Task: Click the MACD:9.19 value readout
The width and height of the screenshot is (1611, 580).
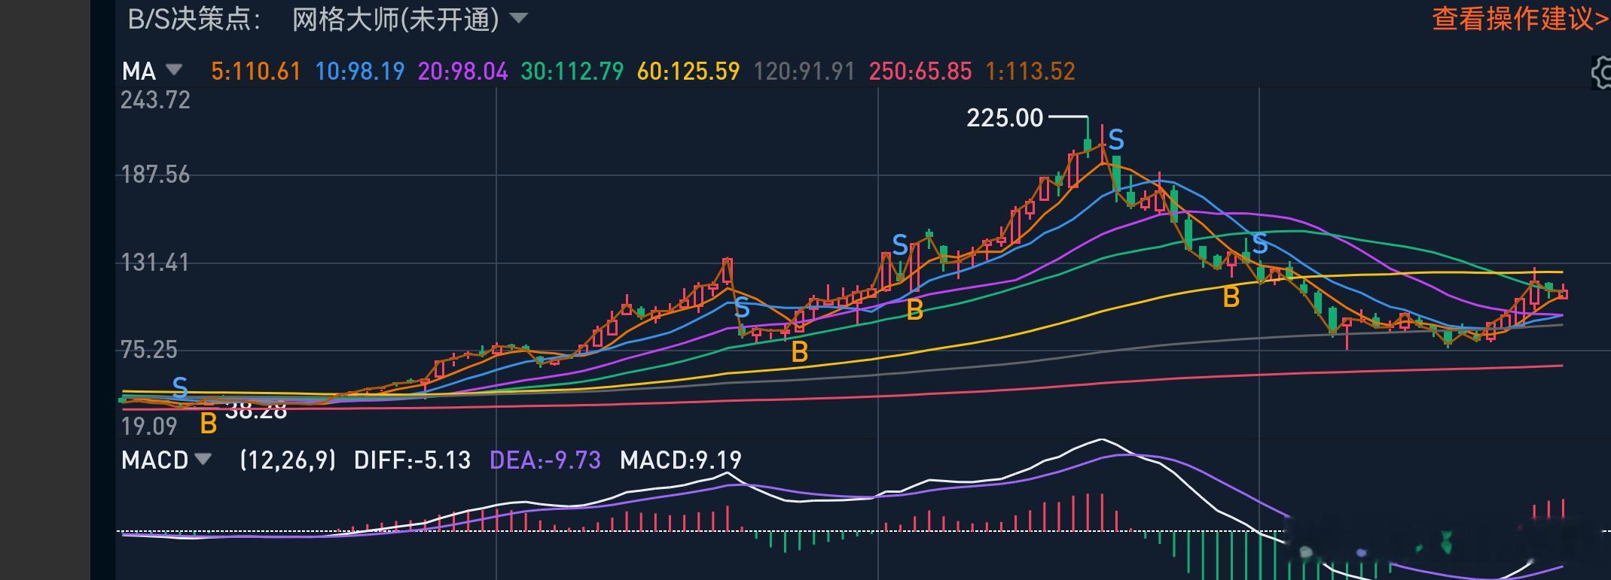Action: pos(681,460)
